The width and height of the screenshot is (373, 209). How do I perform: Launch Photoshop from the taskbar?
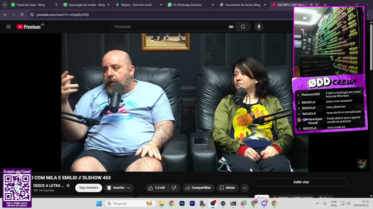click(x=182, y=203)
